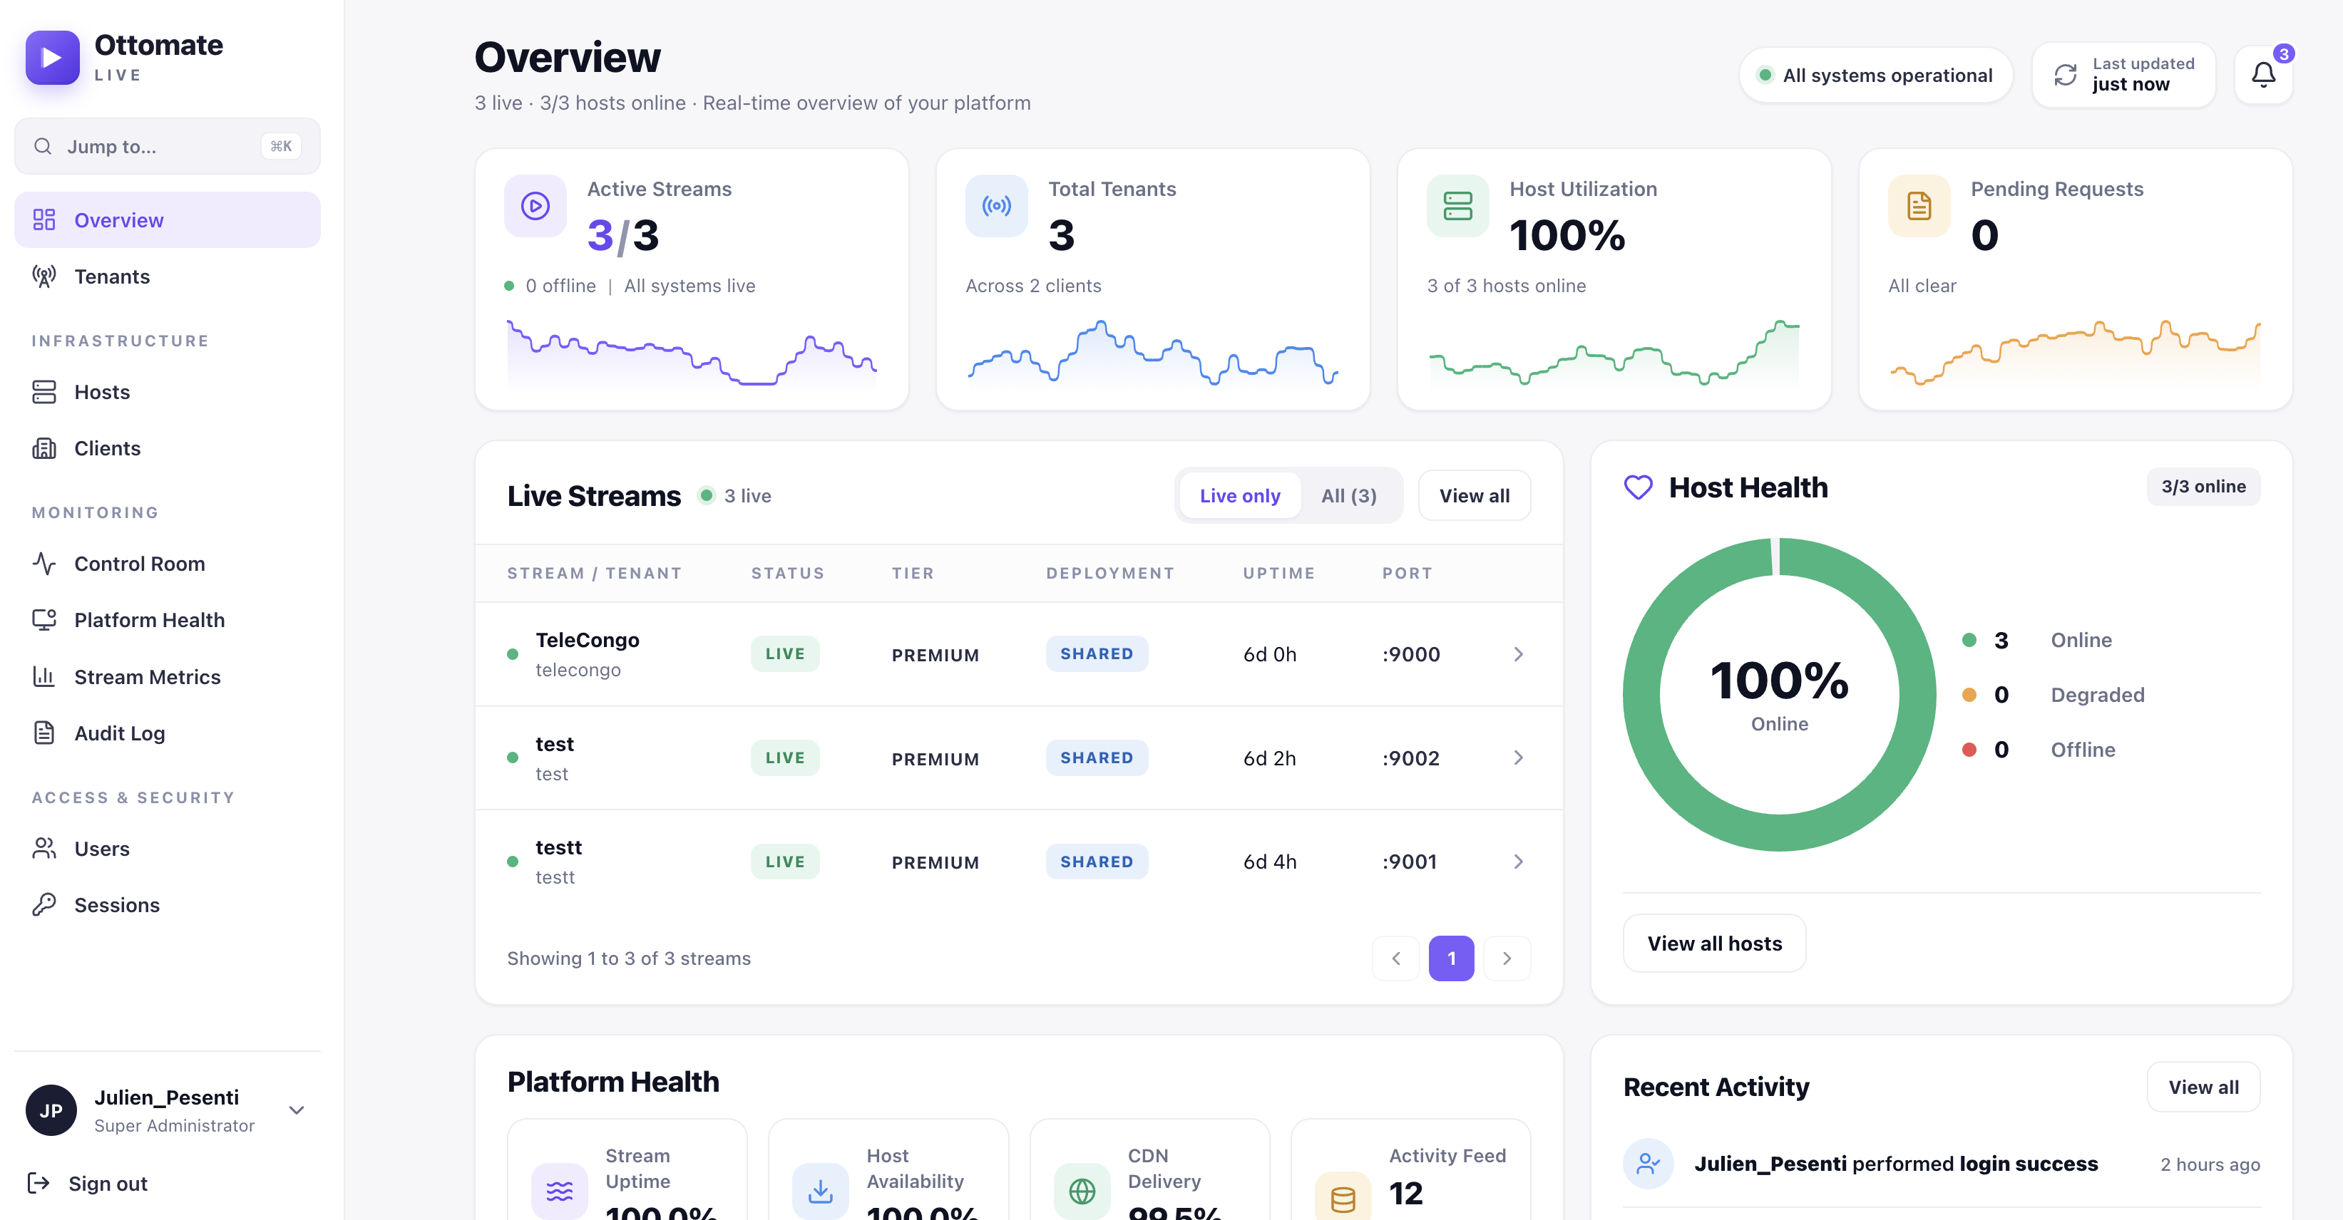Click the Clients building icon in sidebar
This screenshot has height=1220, width=2343.
pos(43,448)
